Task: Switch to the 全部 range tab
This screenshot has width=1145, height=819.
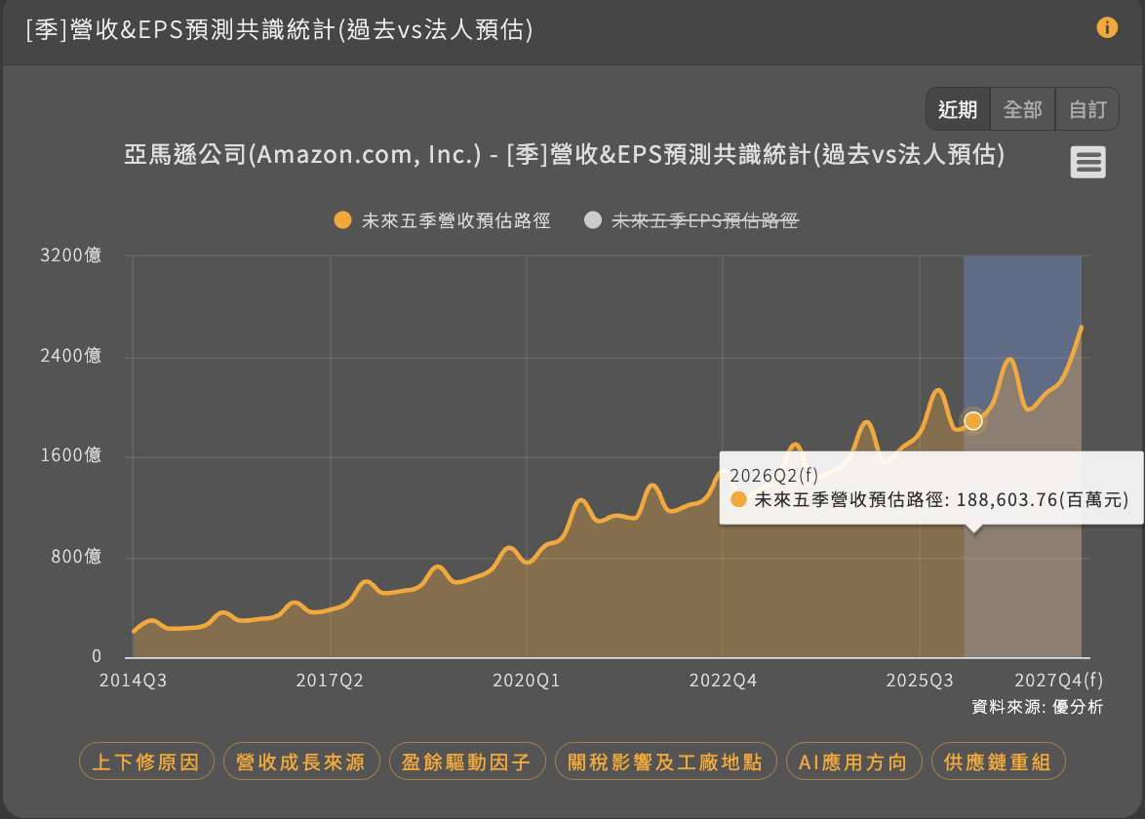Action: point(1022,109)
